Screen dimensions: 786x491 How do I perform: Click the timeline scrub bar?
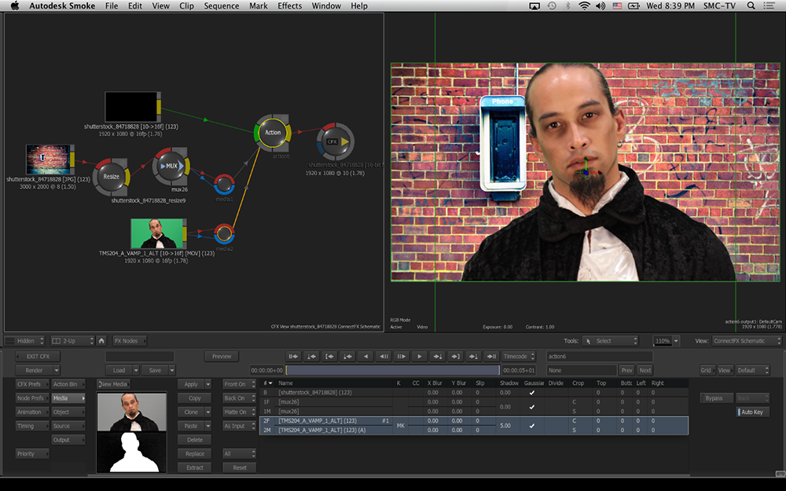click(391, 370)
